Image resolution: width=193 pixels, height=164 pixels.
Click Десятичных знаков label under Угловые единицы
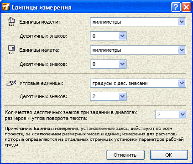(x=43, y=96)
